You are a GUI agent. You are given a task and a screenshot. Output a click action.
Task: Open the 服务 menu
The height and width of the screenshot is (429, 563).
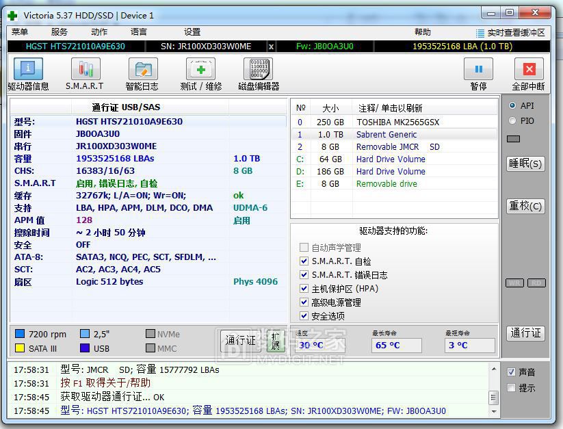click(60, 32)
